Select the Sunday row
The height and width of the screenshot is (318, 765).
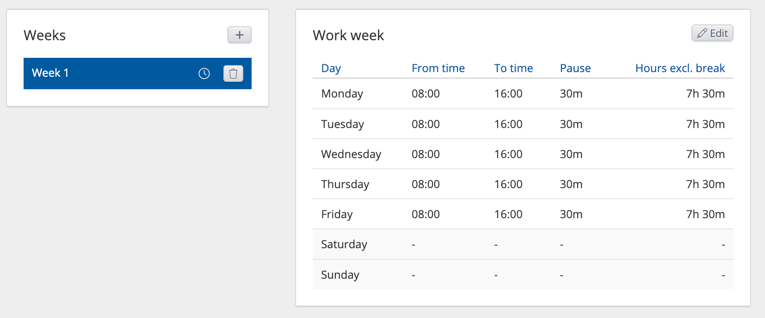point(340,275)
